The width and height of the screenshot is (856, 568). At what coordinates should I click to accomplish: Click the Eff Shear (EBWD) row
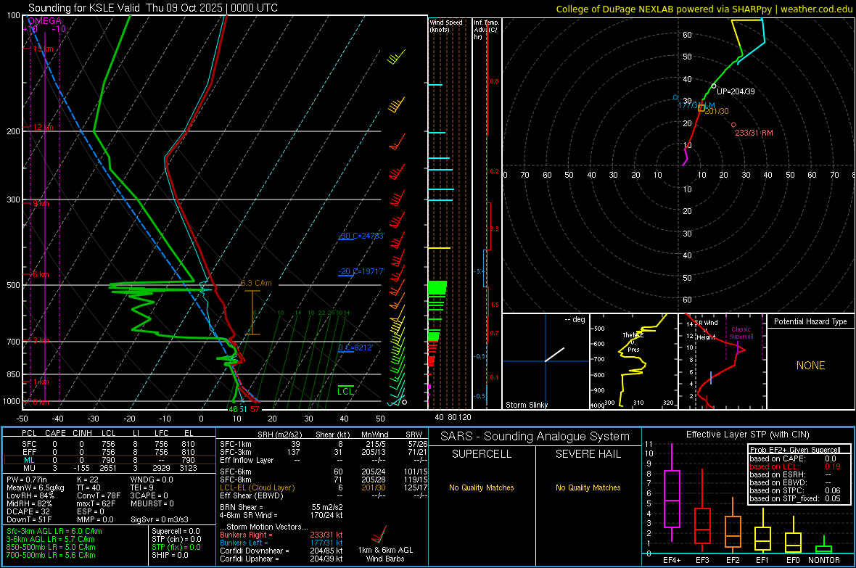click(x=324, y=495)
